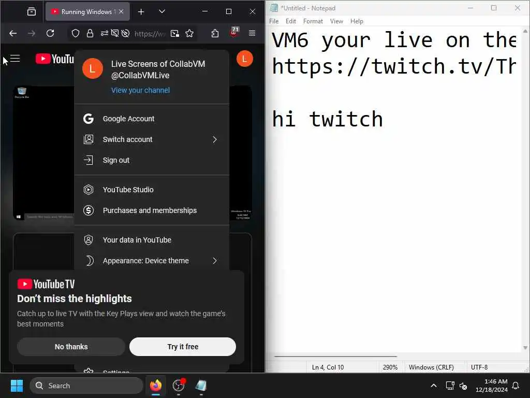Switch to Notepad taskbar icon
This screenshot has width=530, height=398.
(201, 386)
